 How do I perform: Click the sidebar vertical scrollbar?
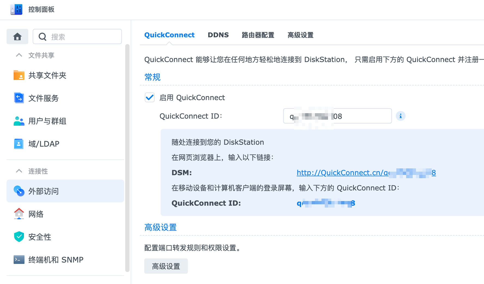tap(127, 158)
